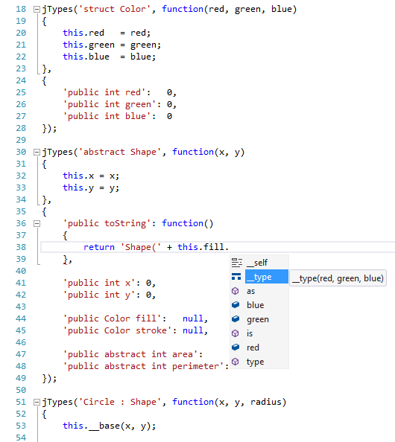Click the blue field icon beside 'green'
The image size is (395, 442).
(236, 318)
